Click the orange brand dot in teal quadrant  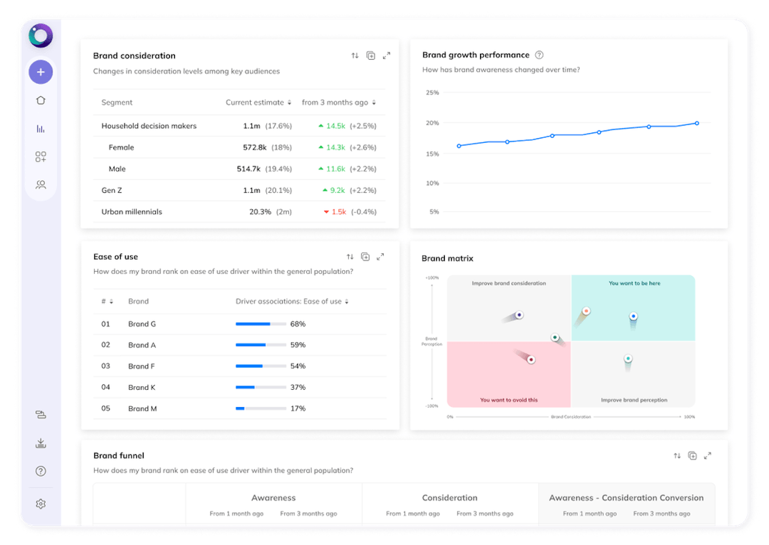[x=586, y=311]
